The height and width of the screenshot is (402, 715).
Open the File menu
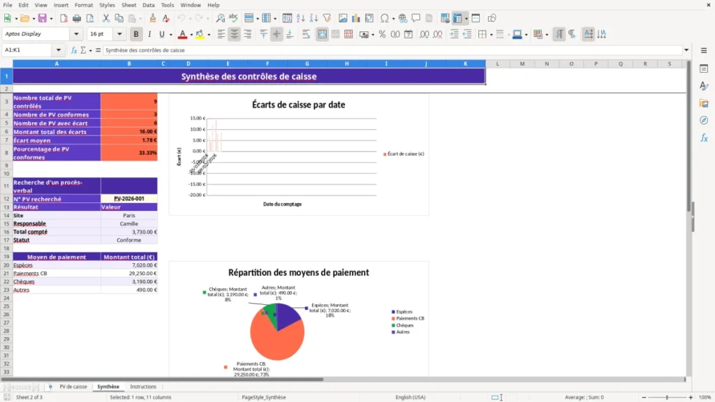[8, 5]
